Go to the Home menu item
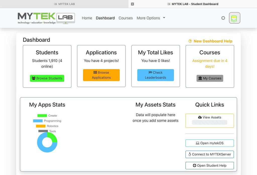This screenshot has width=257, height=175. pos(87,18)
